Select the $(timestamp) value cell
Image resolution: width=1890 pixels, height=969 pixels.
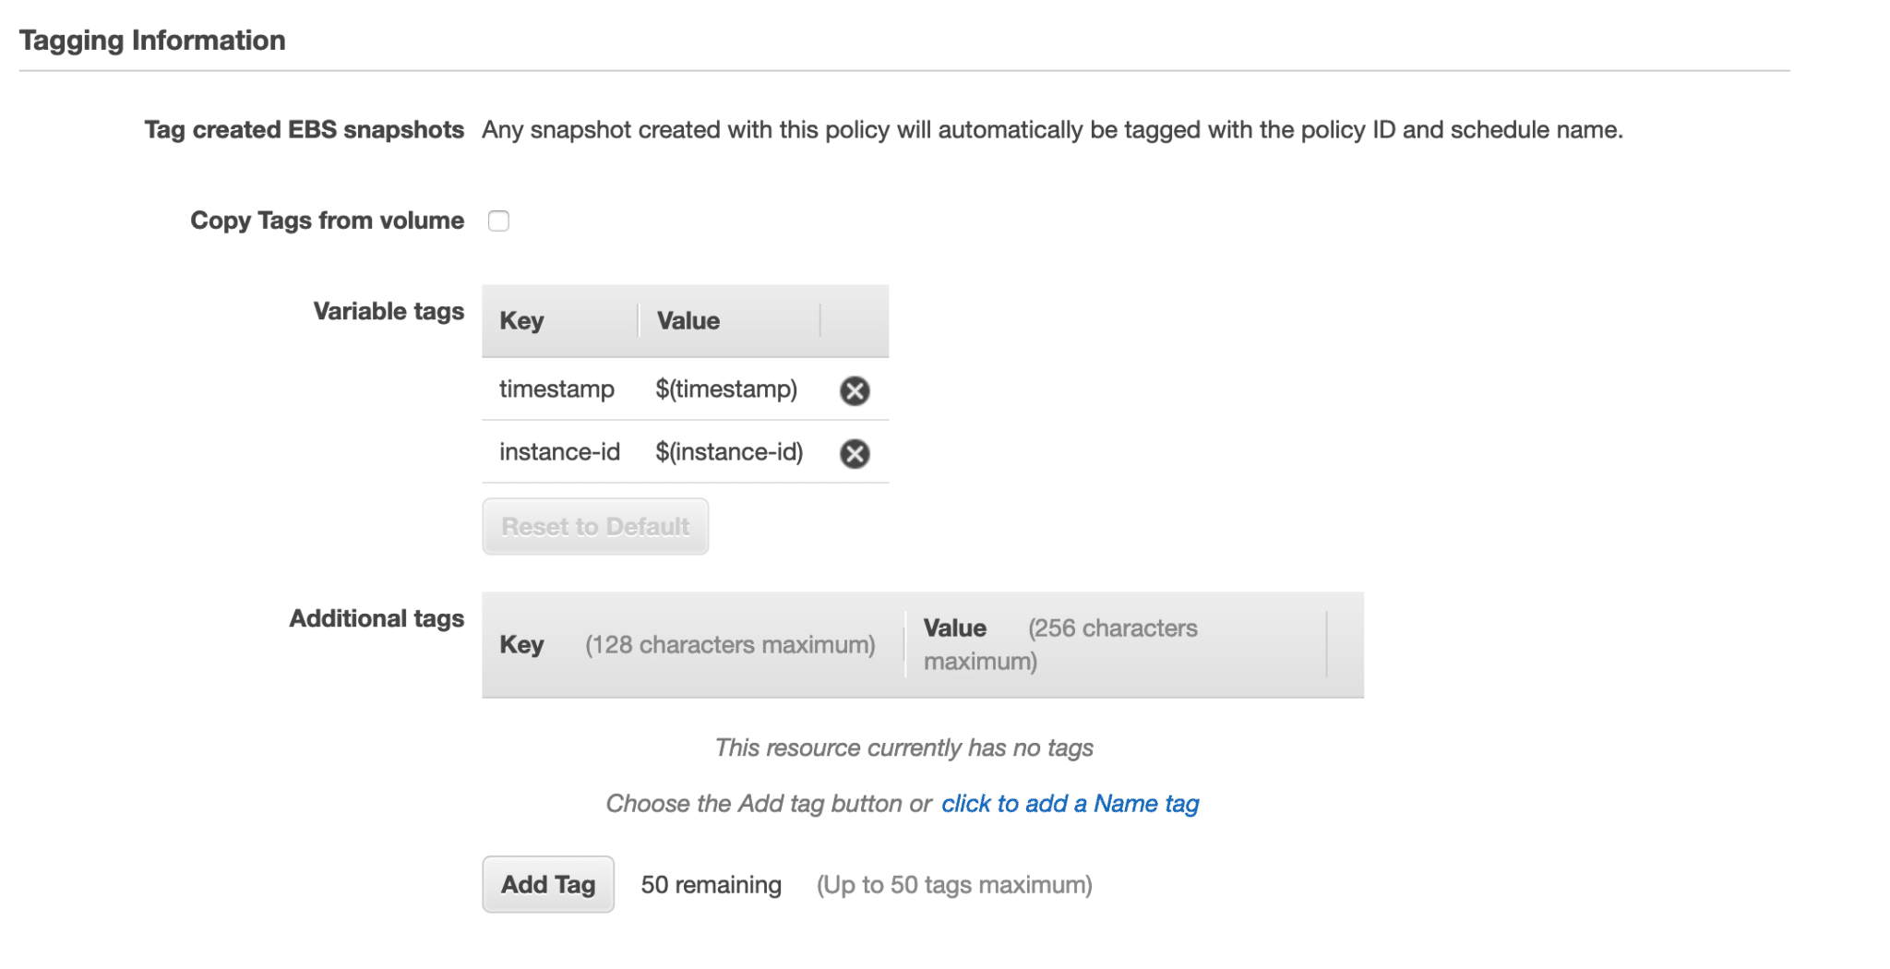(x=726, y=389)
